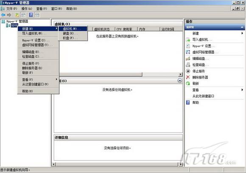Select 虚拟网络管理器(V)... in context menu
Viewport: 246px width, 173px height.
tap(38, 45)
